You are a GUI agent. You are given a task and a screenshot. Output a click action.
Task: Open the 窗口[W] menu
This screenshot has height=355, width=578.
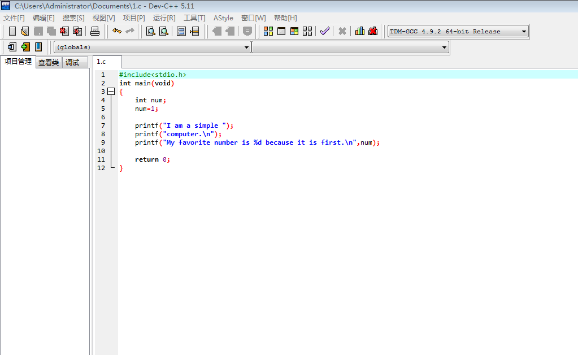point(253,18)
